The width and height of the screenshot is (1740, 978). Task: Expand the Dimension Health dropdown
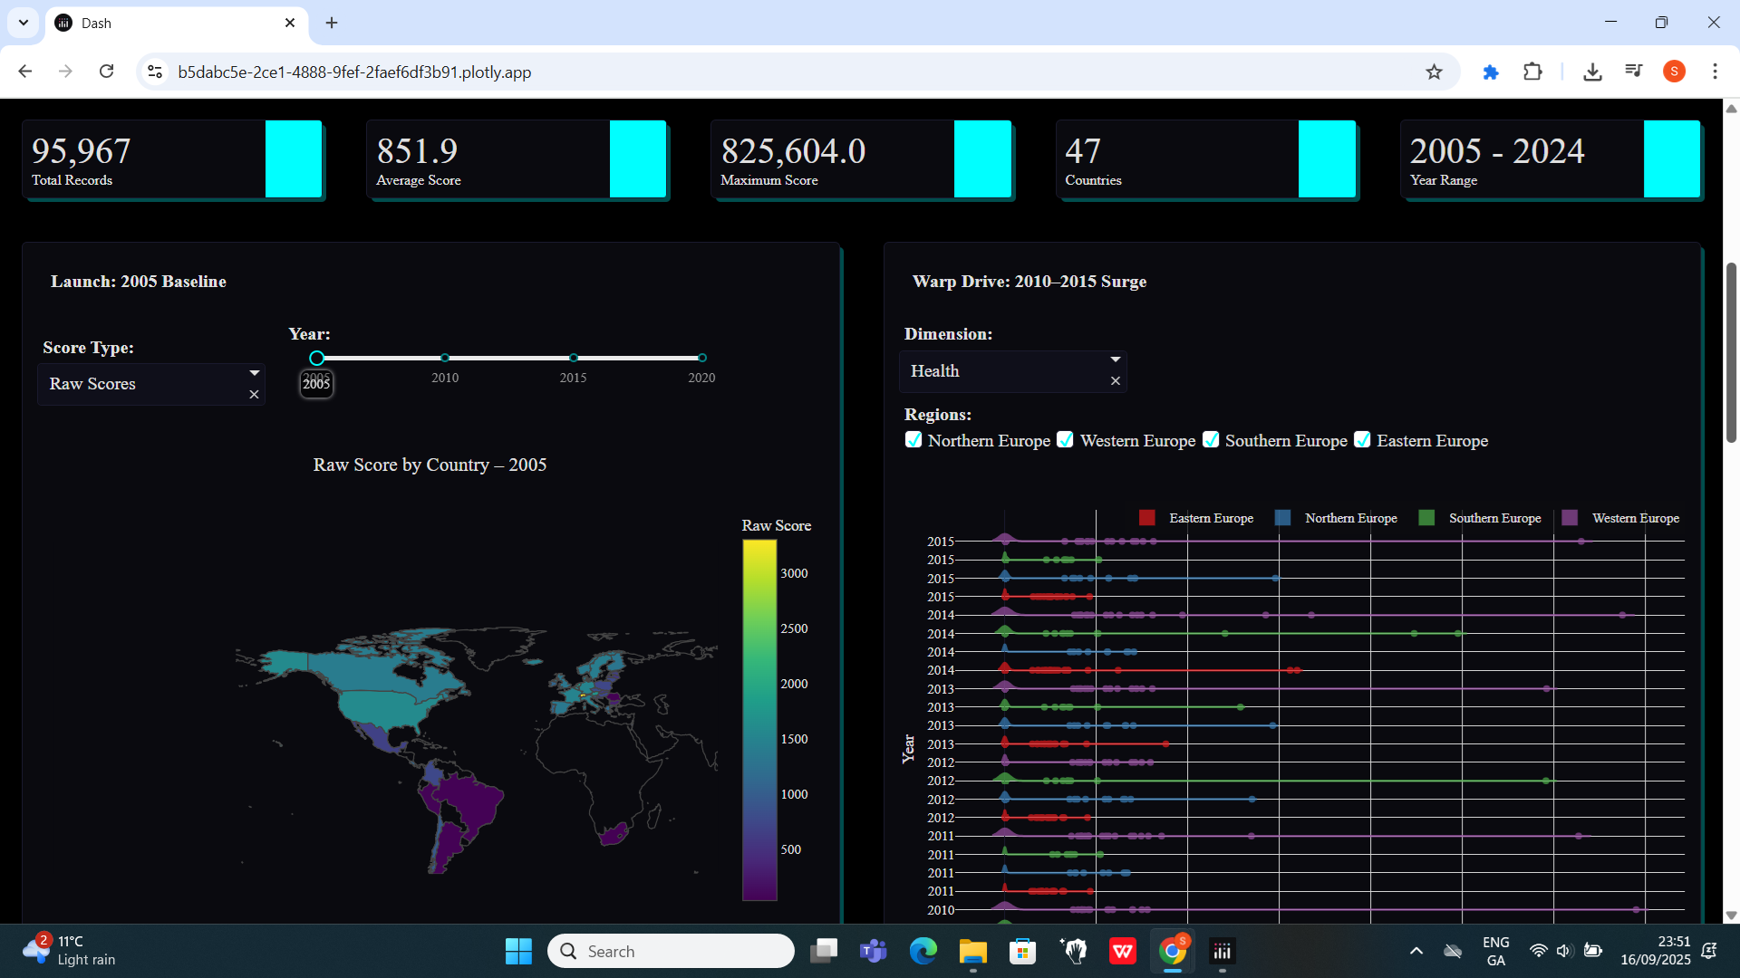[x=1116, y=360]
